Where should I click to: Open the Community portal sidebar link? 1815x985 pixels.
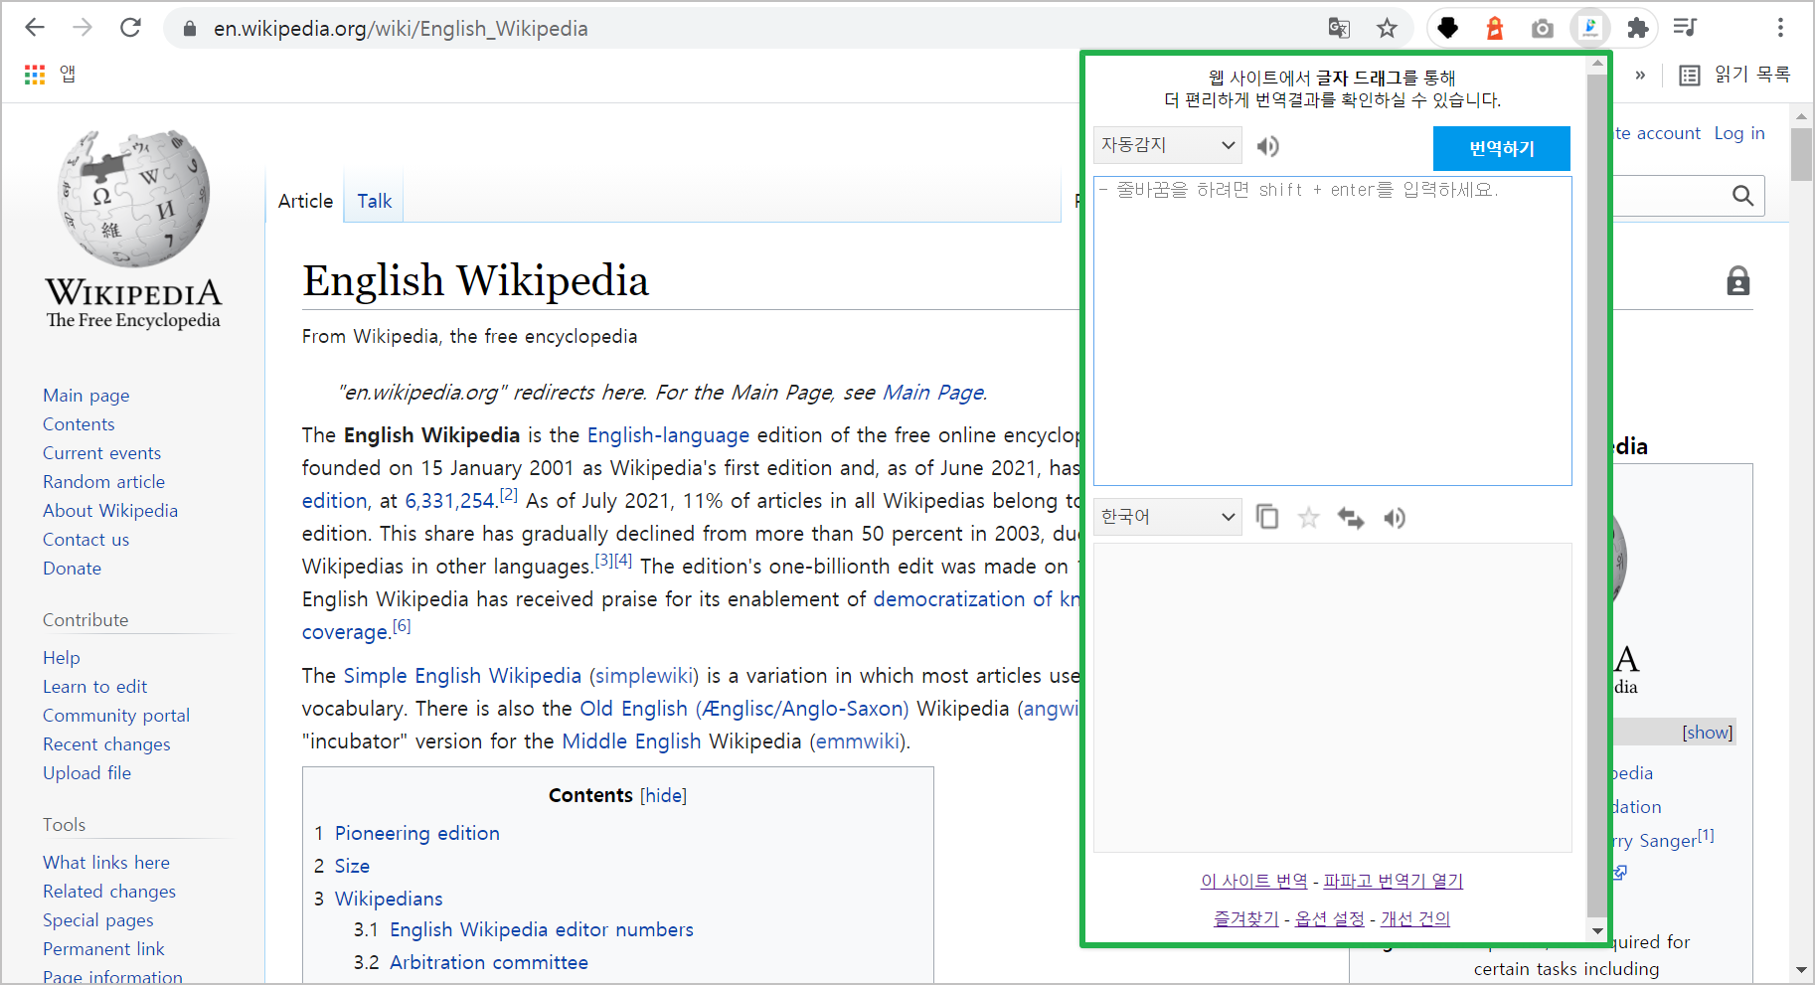pos(115,716)
